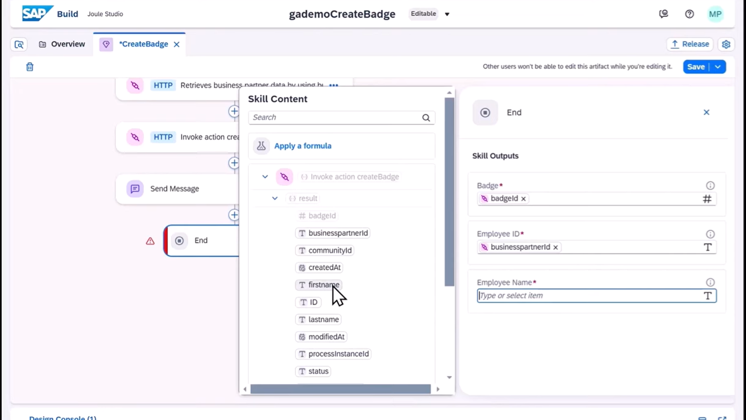Click the delete trash icon in toolbar
This screenshot has width=746, height=420.
point(30,67)
